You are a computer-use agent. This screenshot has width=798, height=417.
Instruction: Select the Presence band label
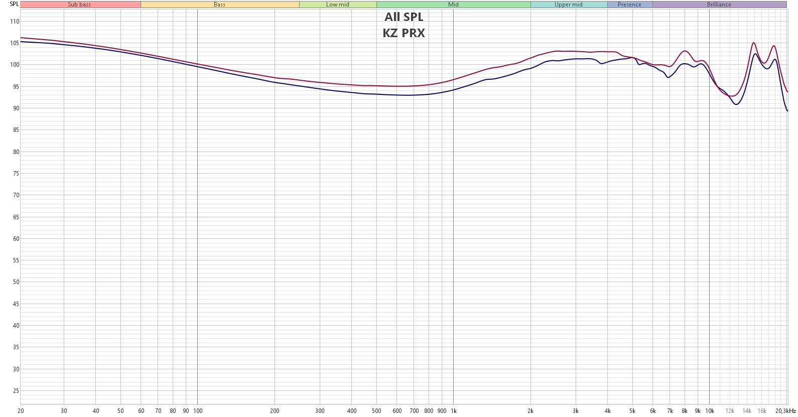pyautogui.click(x=630, y=5)
